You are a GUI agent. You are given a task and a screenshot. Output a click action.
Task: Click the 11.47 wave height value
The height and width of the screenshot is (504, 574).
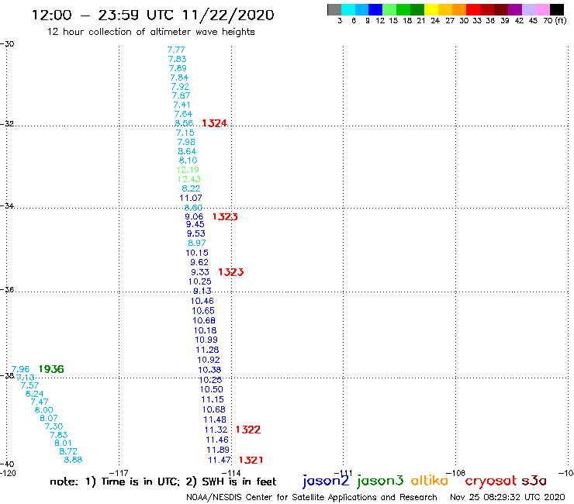(x=220, y=460)
